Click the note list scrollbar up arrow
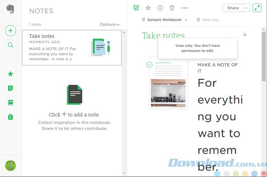Screen dimensions: 267x177 click(124, 32)
